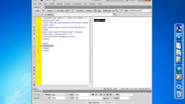Open the 100% zoom level dropdown
The image size is (185, 104).
[116, 89]
